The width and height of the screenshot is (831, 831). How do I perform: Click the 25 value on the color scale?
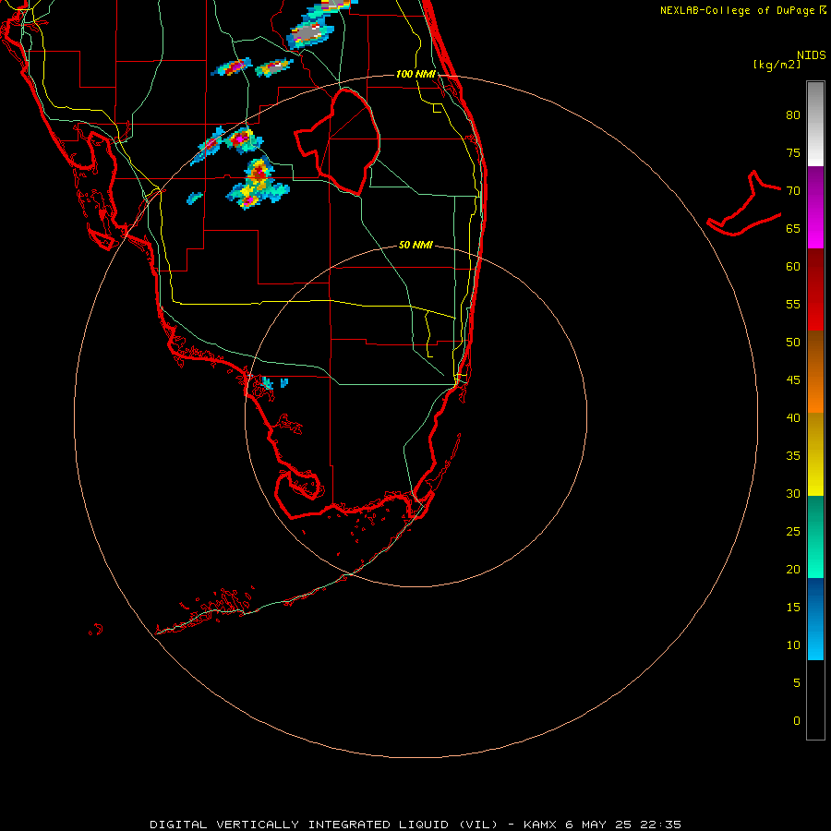click(x=793, y=532)
